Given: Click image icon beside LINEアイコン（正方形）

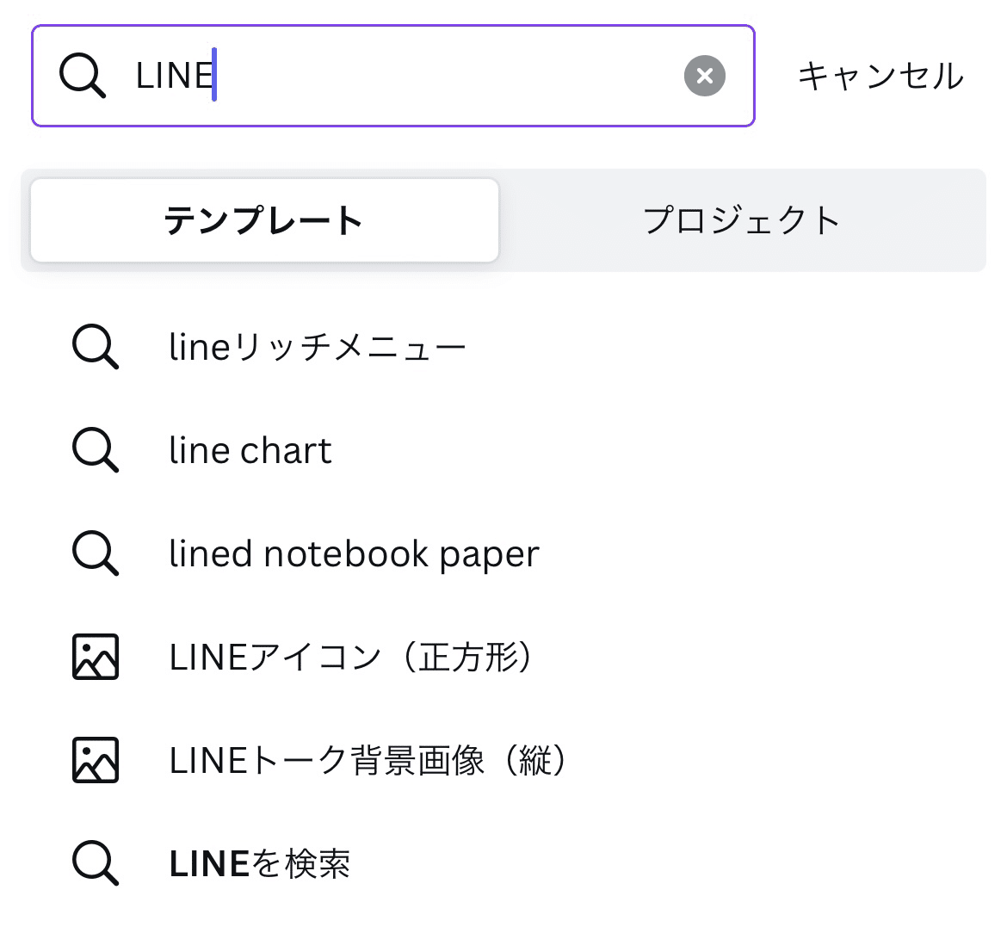Looking at the screenshot, I should tap(95, 657).
